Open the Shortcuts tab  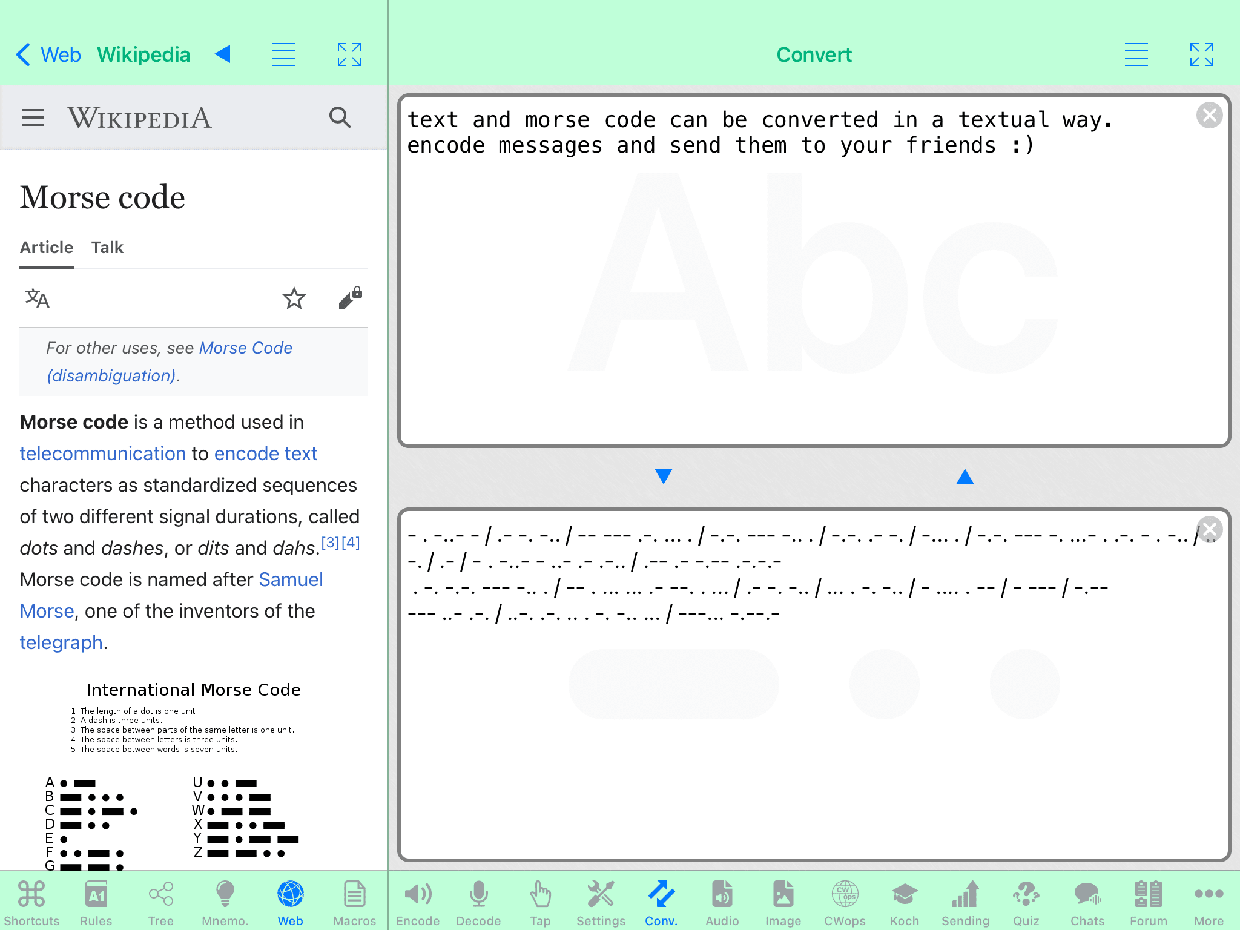pos(31,903)
